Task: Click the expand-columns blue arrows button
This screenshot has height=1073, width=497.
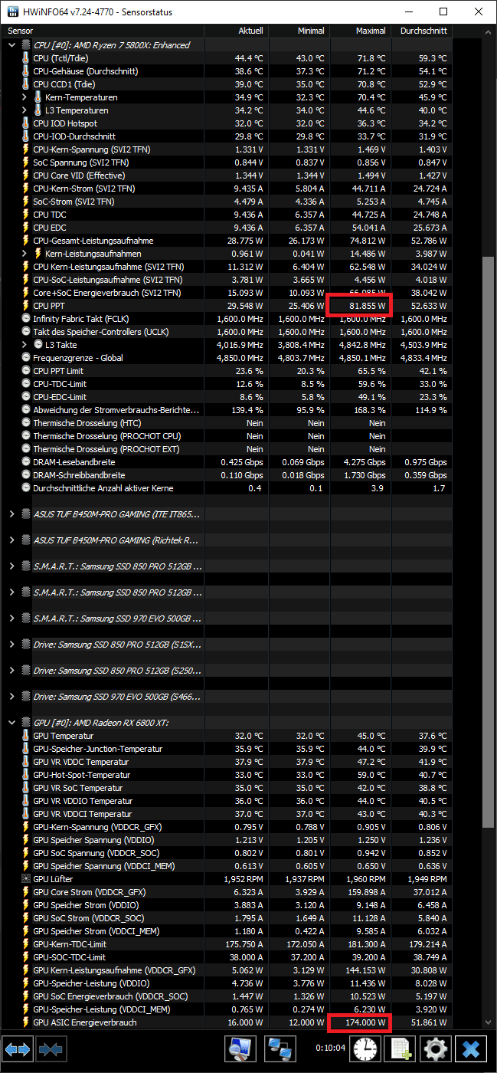Action: click(18, 1048)
